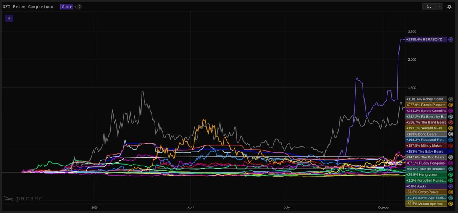Remove Tour de Berance series with its X icon
Screen dimensions: 458x213
click(x=450, y=169)
